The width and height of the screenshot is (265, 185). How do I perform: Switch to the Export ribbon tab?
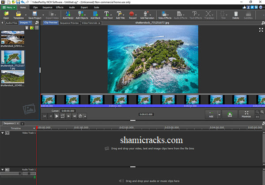(84, 8)
